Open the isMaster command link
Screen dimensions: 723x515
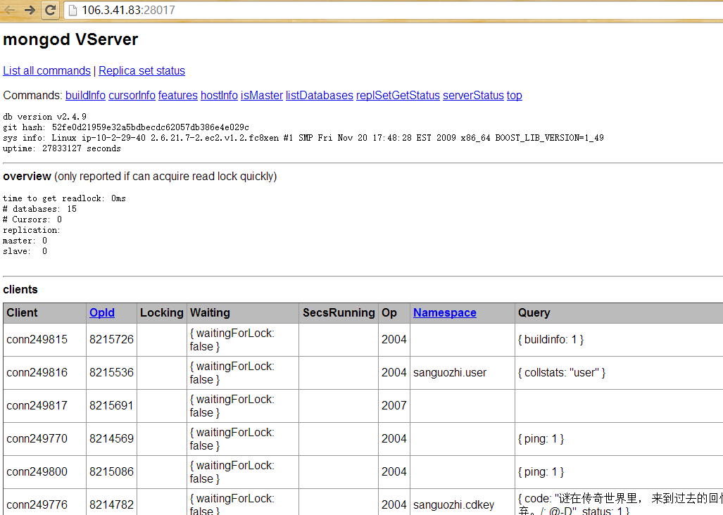coord(261,96)
